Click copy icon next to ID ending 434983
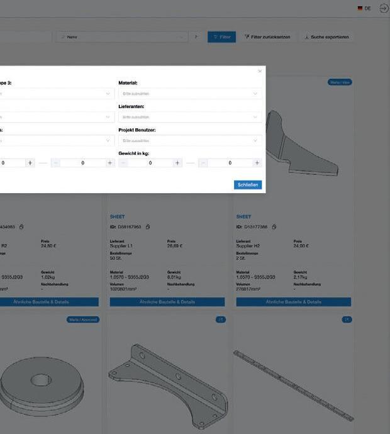Viewport: 390px width, 434px height. (21, 226)
